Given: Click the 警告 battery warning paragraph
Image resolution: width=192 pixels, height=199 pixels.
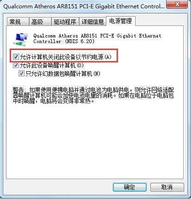Looking at the screenshot, I should click(93, 96).
